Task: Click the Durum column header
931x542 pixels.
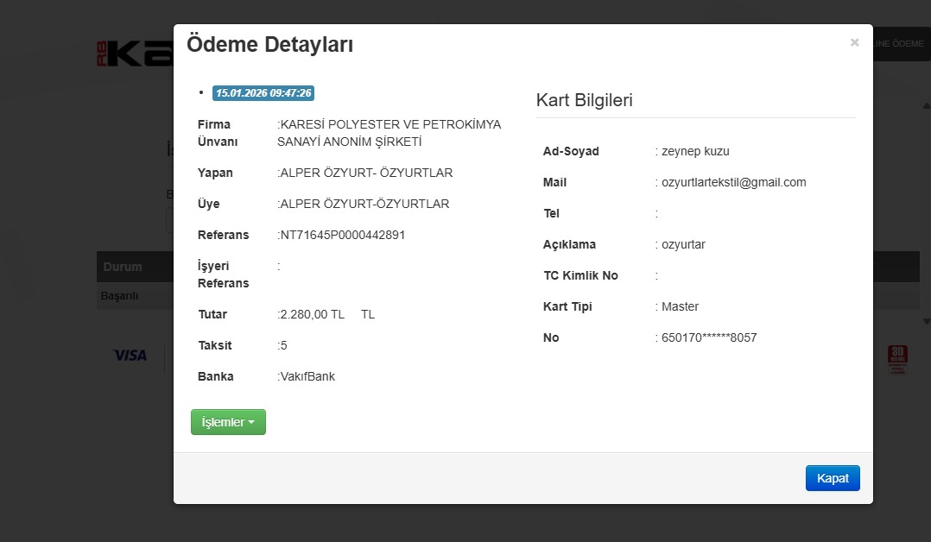Action: pyautogui.click(x=123, y=267)
